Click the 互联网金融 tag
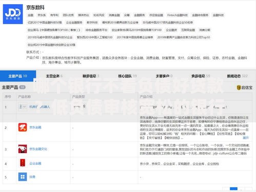 point(188,30)
